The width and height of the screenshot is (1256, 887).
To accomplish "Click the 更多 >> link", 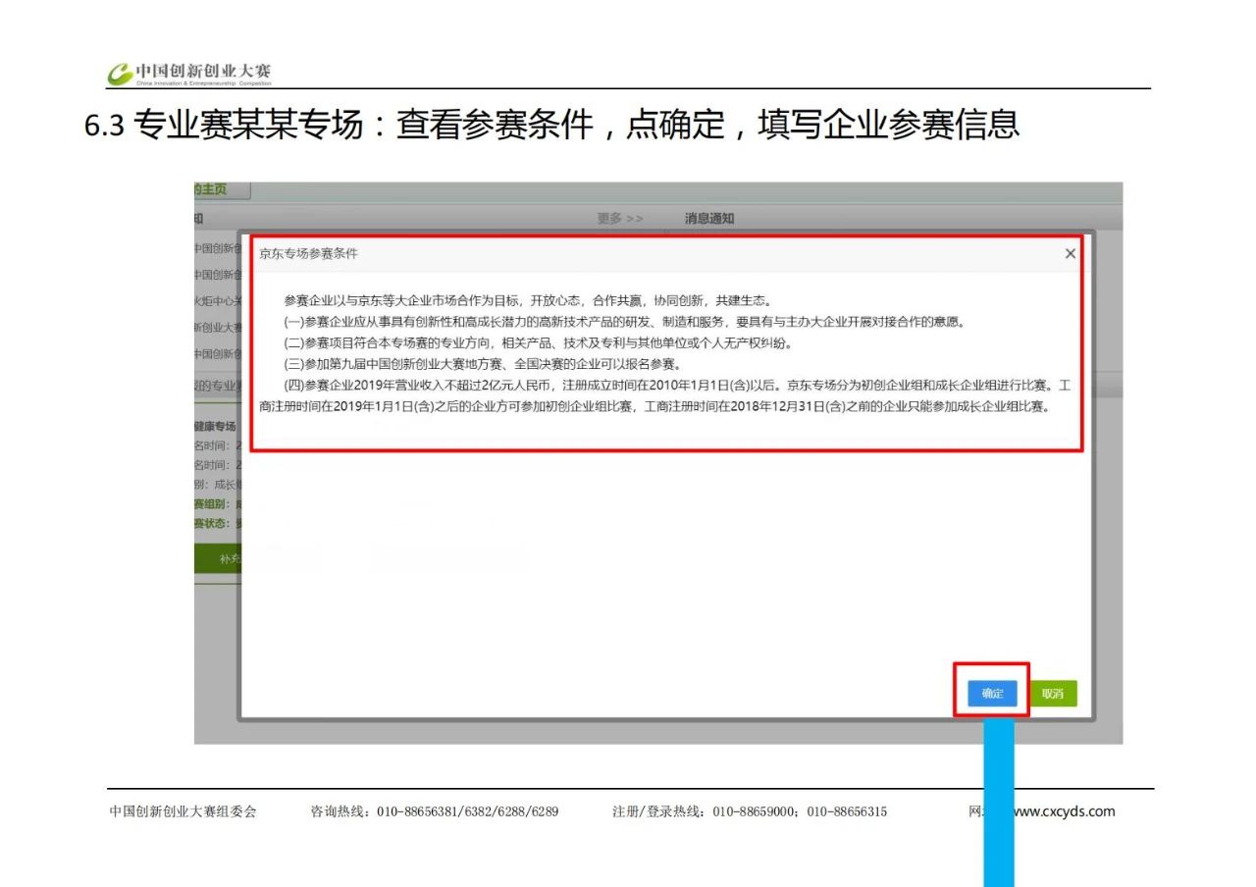I will click(620, 219).
